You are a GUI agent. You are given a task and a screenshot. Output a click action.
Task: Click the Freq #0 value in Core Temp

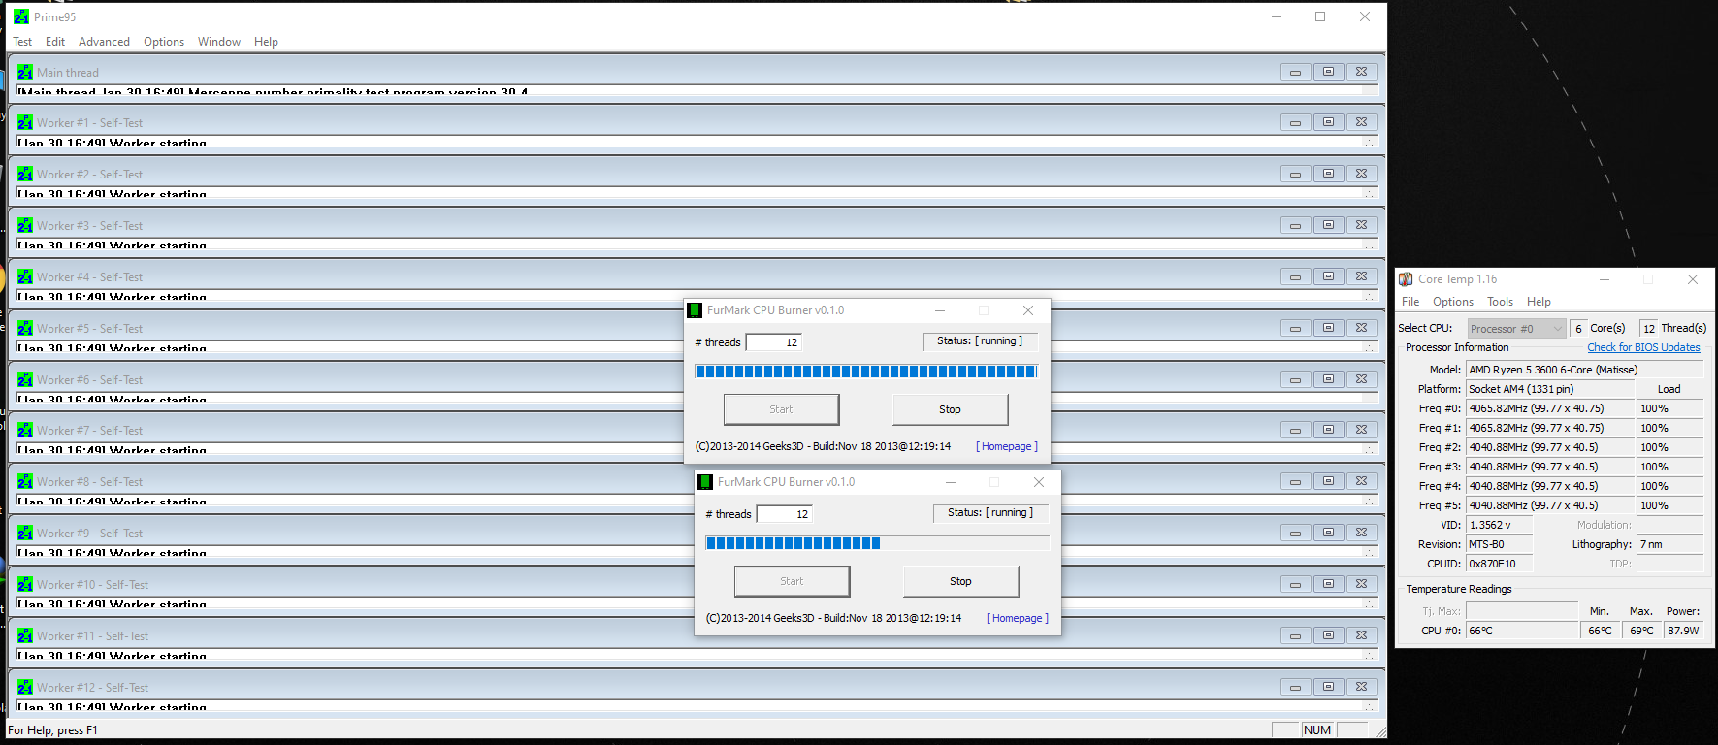pyautogui.click(x=1549, y=408)
